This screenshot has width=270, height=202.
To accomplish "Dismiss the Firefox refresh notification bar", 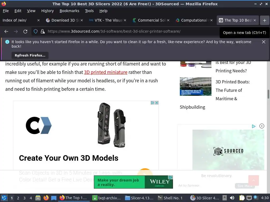I will pyautogui.click(x=263, y=42).
